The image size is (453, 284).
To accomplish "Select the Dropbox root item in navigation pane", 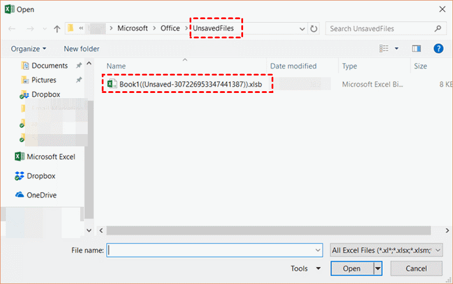I will 35,176.
